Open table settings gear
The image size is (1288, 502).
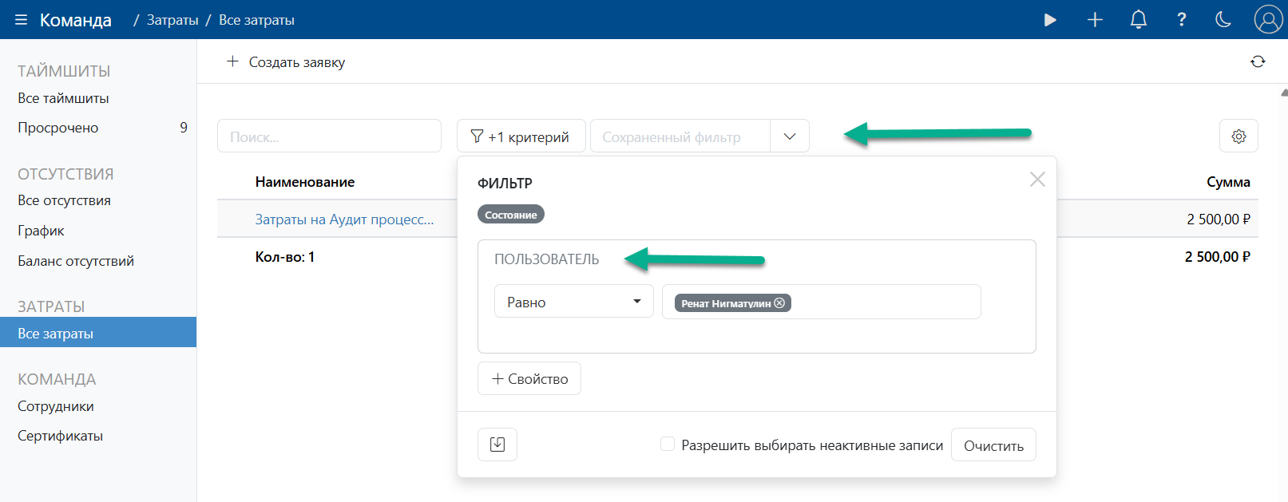[x=1238, y=136]
